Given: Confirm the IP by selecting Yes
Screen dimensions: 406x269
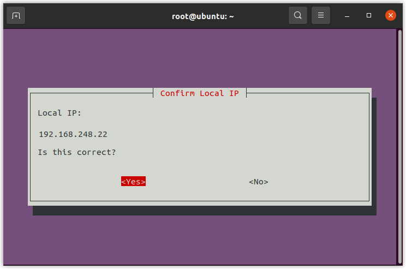Looking at the screenshot, I should 133,182.
